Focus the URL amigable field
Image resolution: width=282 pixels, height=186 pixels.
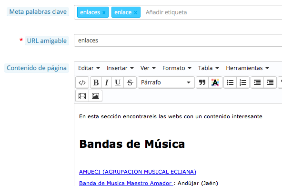pyautogui.click(x=178, y=41)
